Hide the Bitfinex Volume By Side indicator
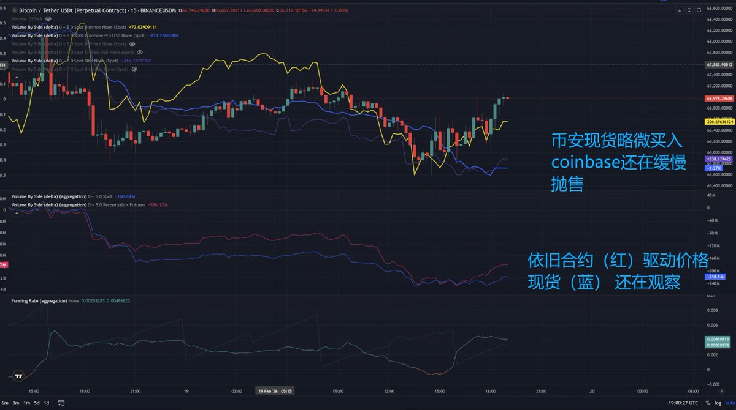This screenshot has width=736, height=410. [x=132, y=43]
